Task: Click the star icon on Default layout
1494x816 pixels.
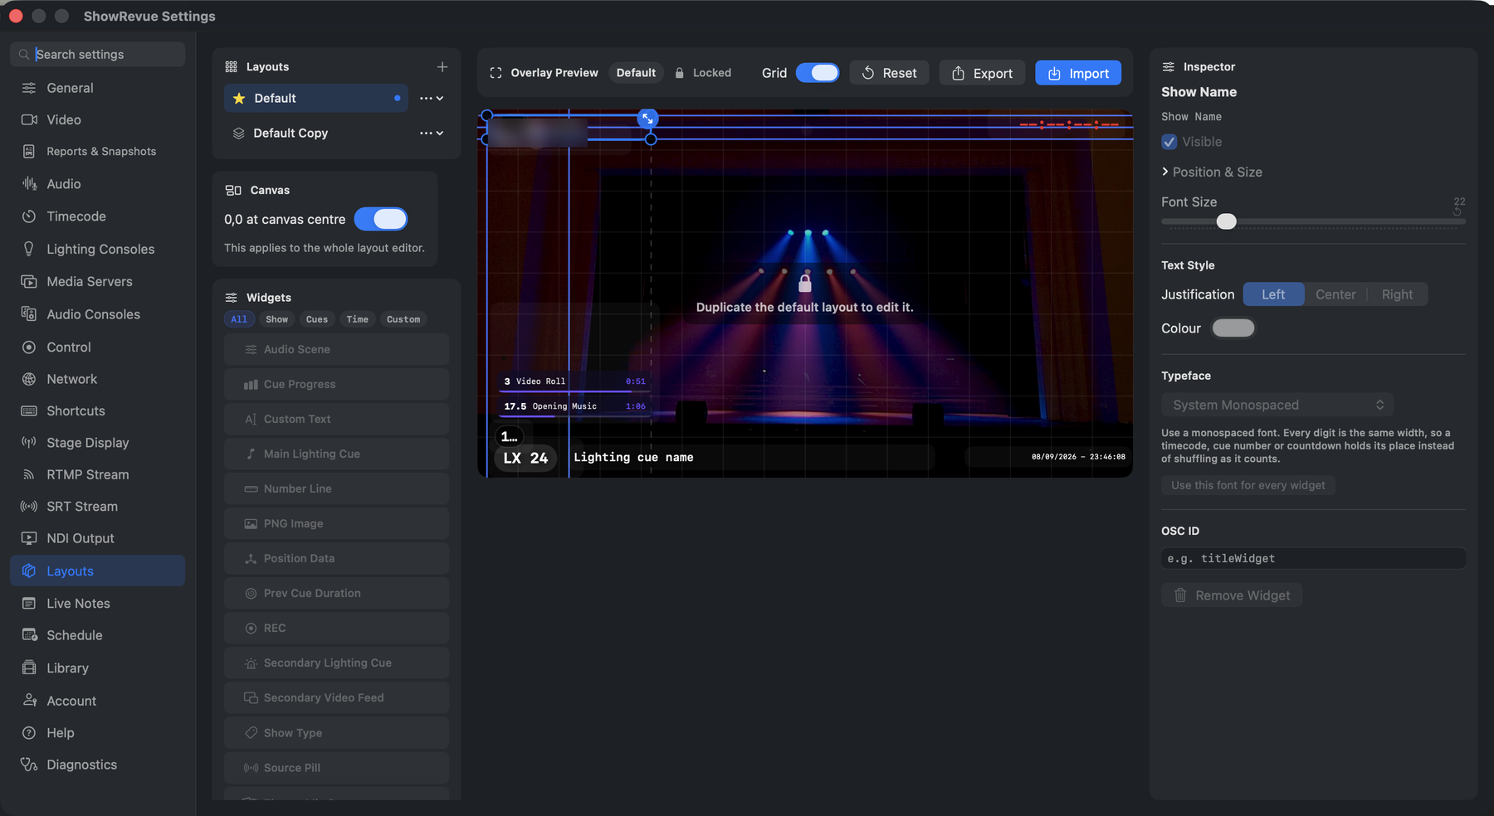Action: tap(239, 99)
